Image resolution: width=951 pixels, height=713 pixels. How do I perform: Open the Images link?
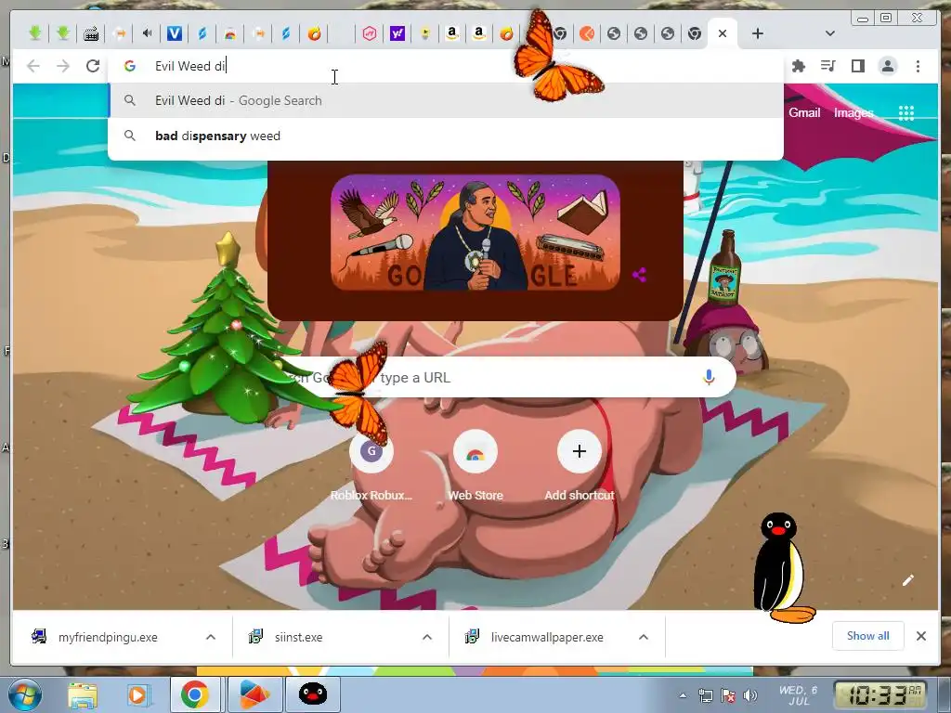coord(853,112)
